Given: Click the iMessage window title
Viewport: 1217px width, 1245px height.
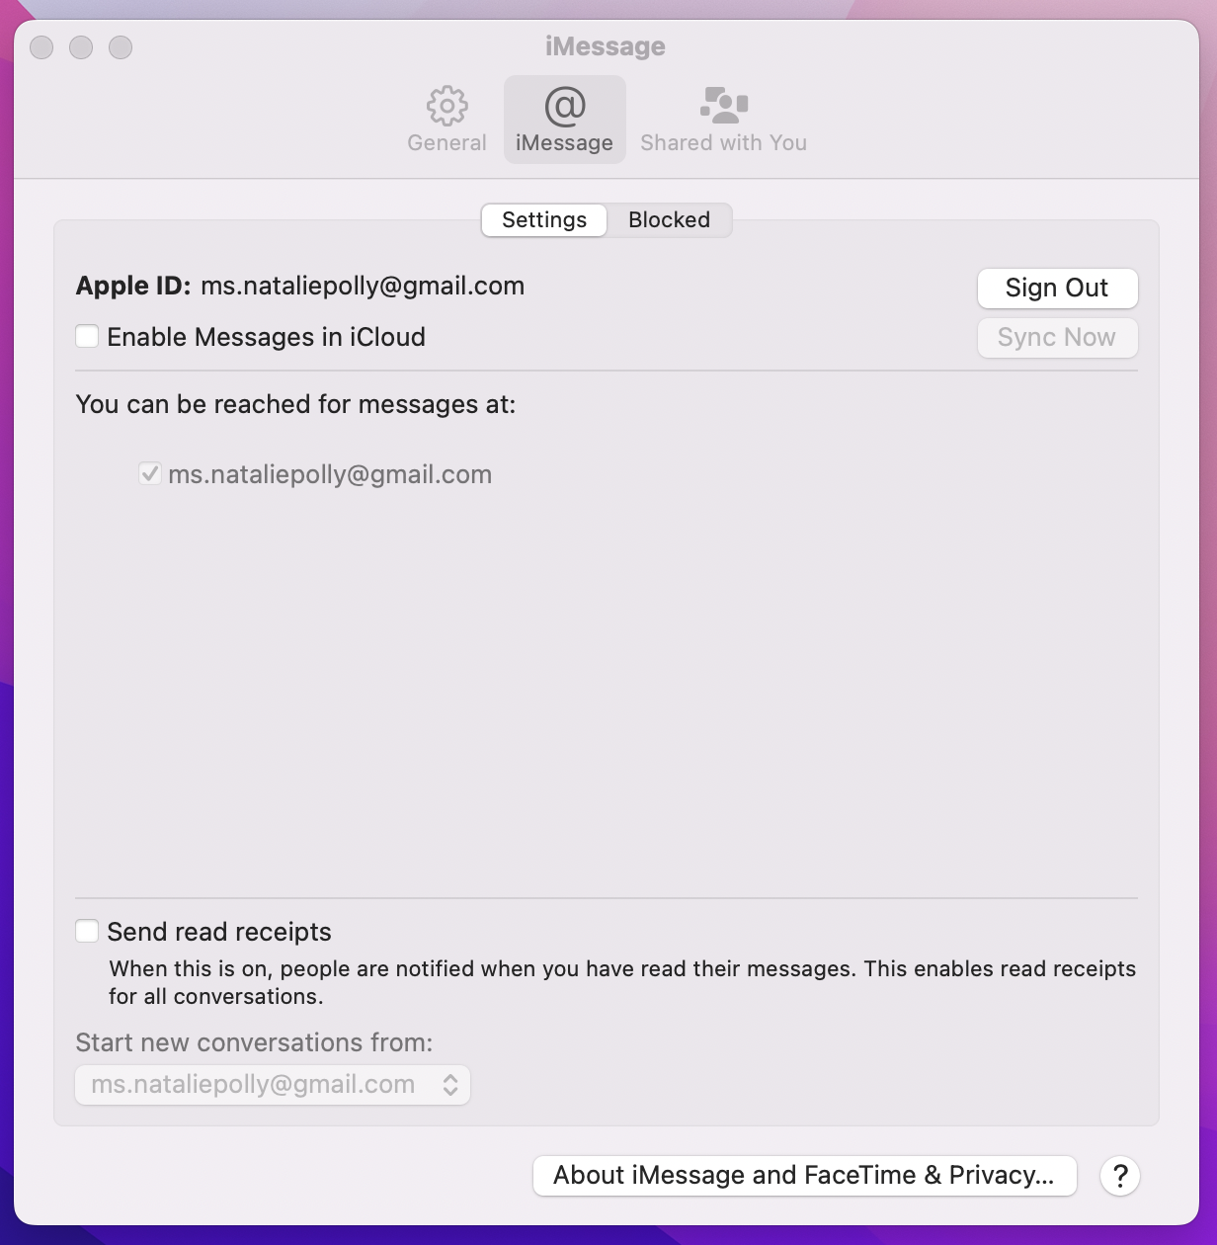Looking at the screenshot, I should (x=605, y=46).
